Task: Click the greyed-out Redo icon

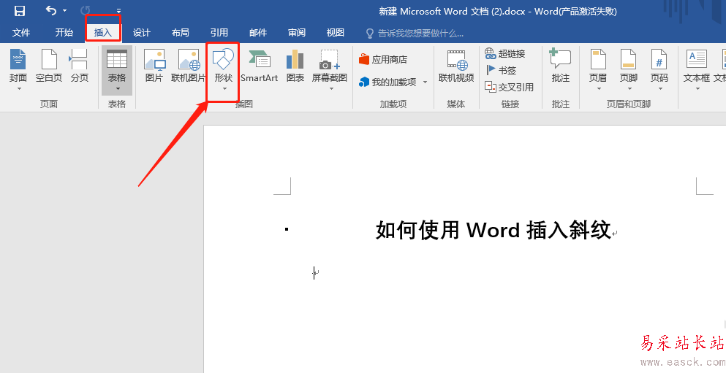Action: coord(86,10)
